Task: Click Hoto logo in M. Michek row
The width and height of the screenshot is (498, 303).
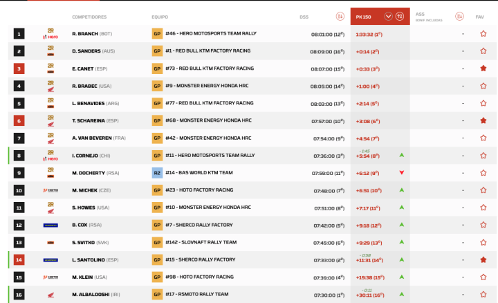Action: point(50,190)
